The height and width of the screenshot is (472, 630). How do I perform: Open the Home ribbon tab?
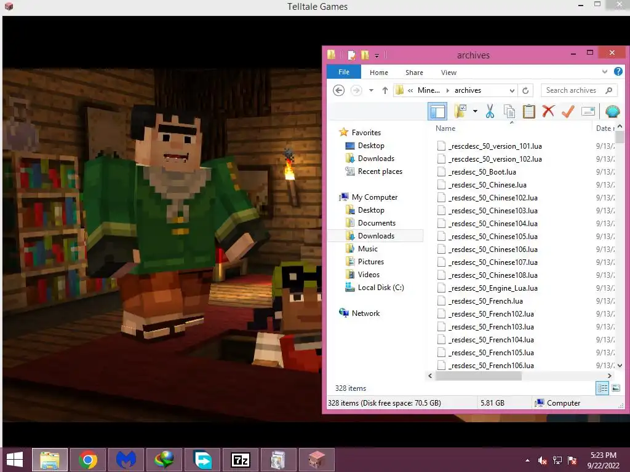(379, 73)
